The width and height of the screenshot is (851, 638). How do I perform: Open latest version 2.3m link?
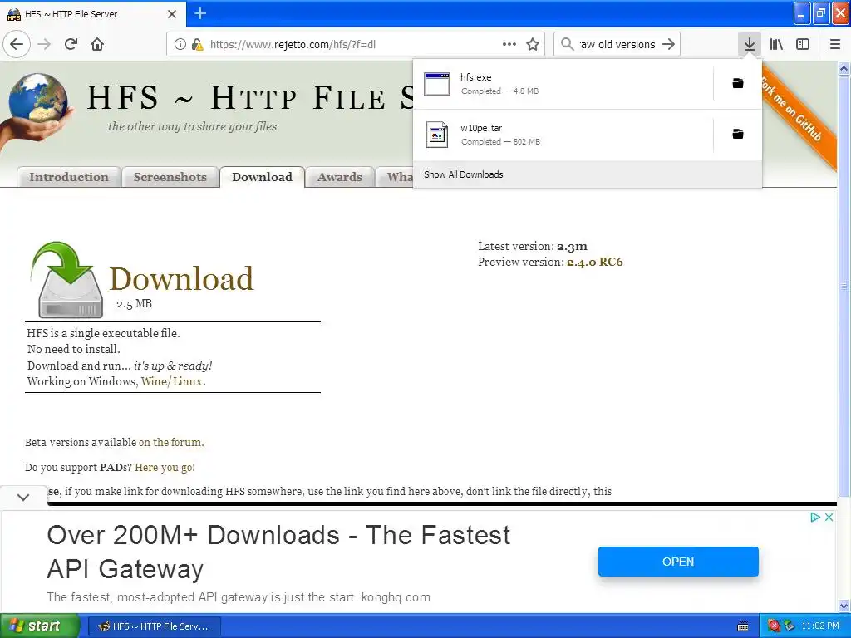click(572, 246)
